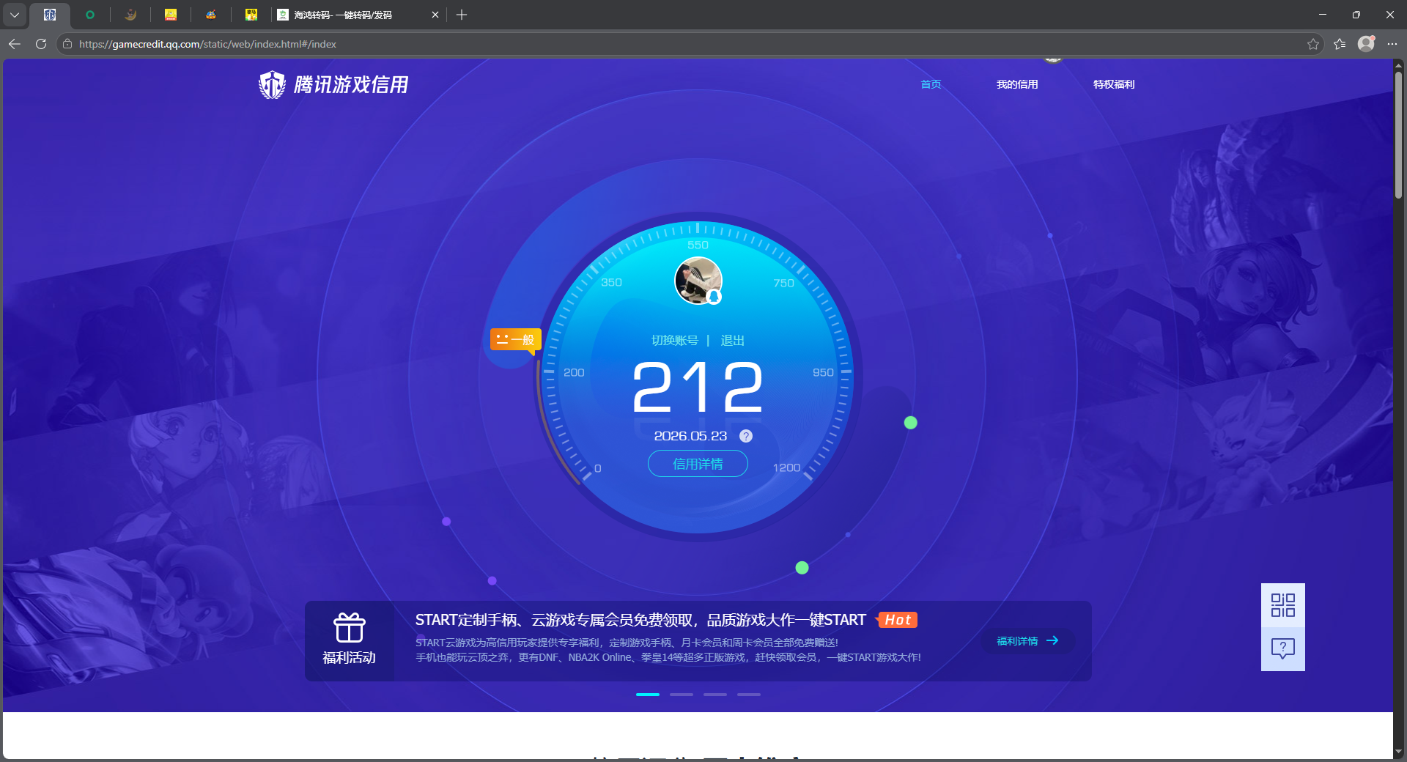
Task: Open 信用详情 credit details button
Action: 698,464
